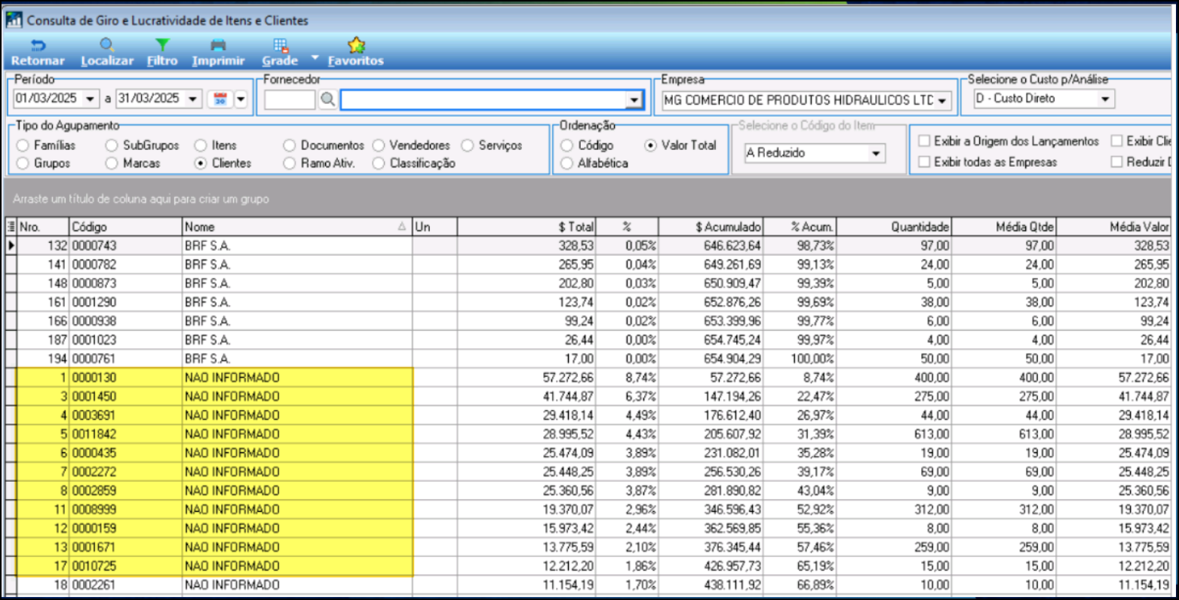Click the 29.418,14 total cell
Screen dimensions: 1179x600
pyautogui.click(x=527, y=415)
